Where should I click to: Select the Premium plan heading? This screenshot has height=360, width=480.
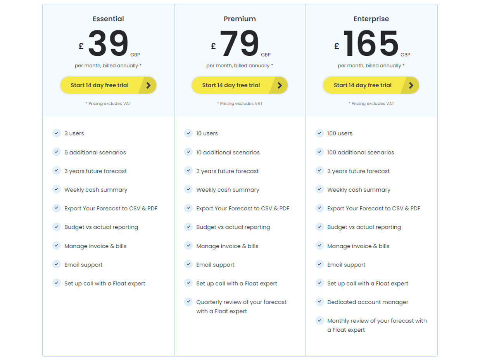point(240,19)
